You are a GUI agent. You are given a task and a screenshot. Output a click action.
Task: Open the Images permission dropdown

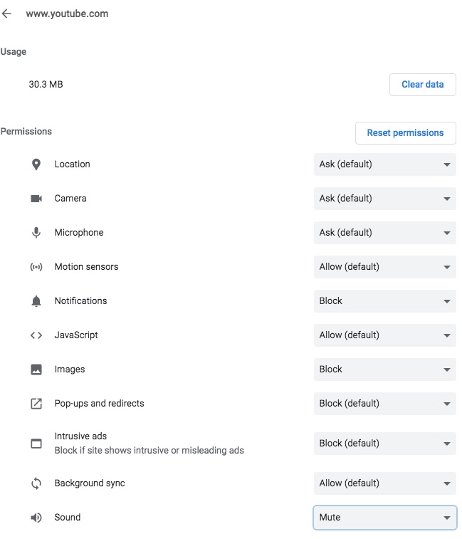(384, 370)
